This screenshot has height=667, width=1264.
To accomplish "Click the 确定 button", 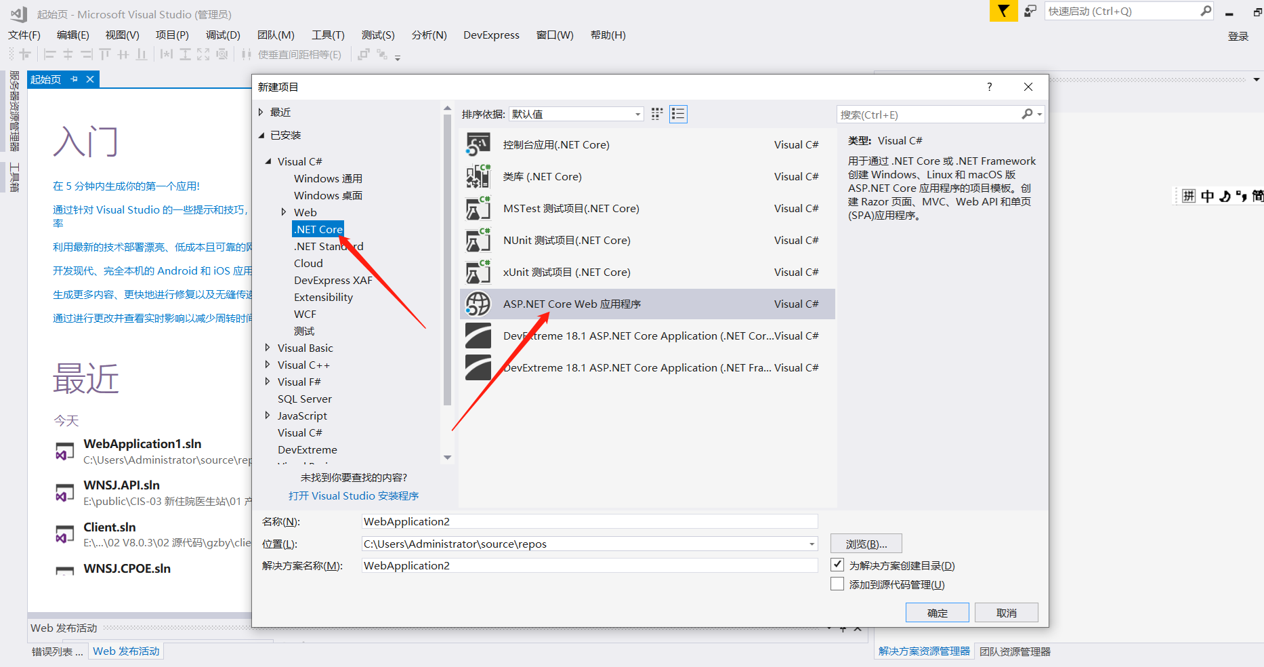I will coord(938,613).
